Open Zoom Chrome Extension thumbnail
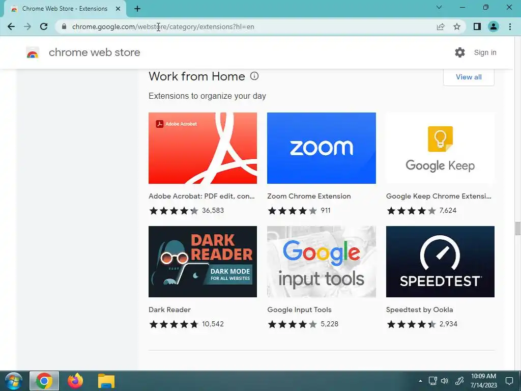521x391 pixels. pyautogui.click(x=322, y=148)
